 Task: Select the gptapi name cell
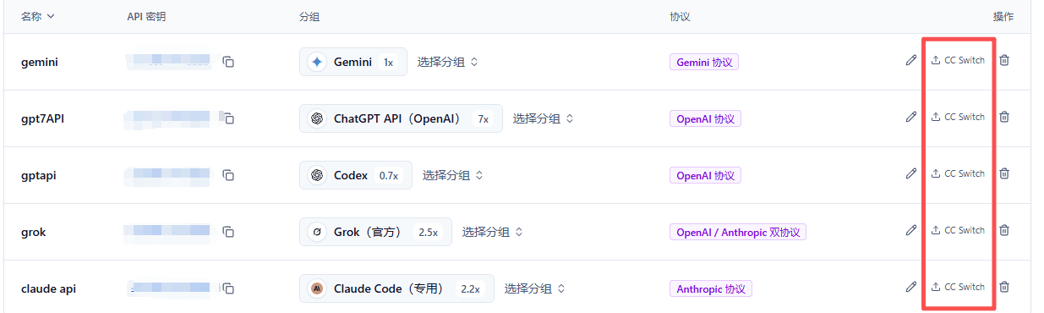point(39,175)
